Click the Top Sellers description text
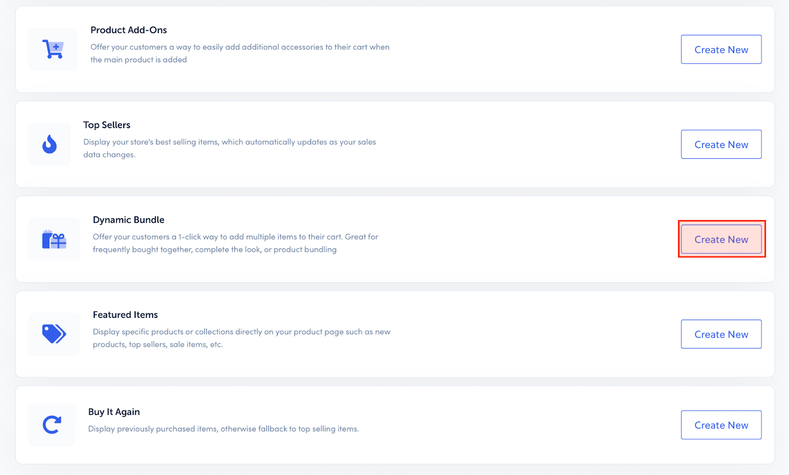 229,148
